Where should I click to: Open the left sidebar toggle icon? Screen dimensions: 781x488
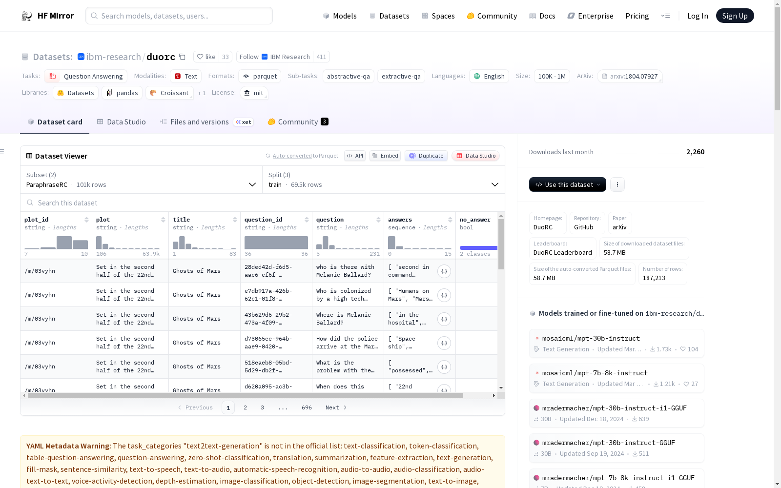tap(2, 151)
